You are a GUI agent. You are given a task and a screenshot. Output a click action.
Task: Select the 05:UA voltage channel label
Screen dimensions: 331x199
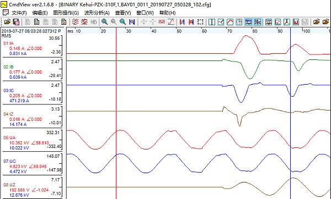(9, 137)
